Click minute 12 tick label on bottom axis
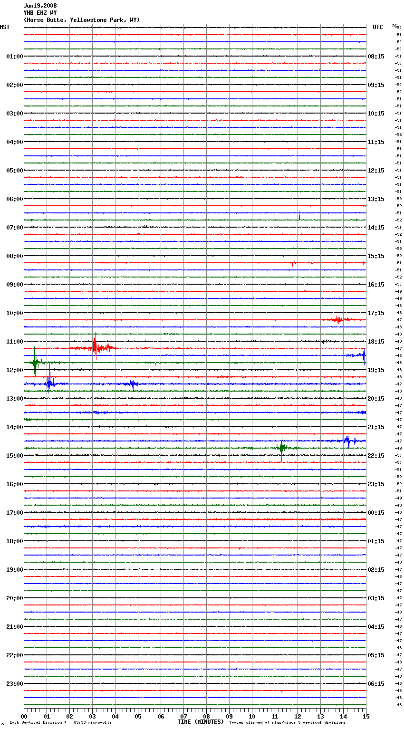 click(x=298, y=716)
